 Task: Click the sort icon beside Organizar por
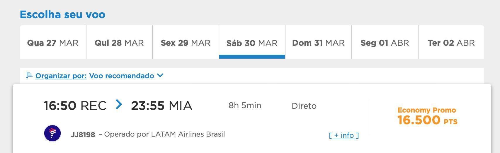(29, 75)
